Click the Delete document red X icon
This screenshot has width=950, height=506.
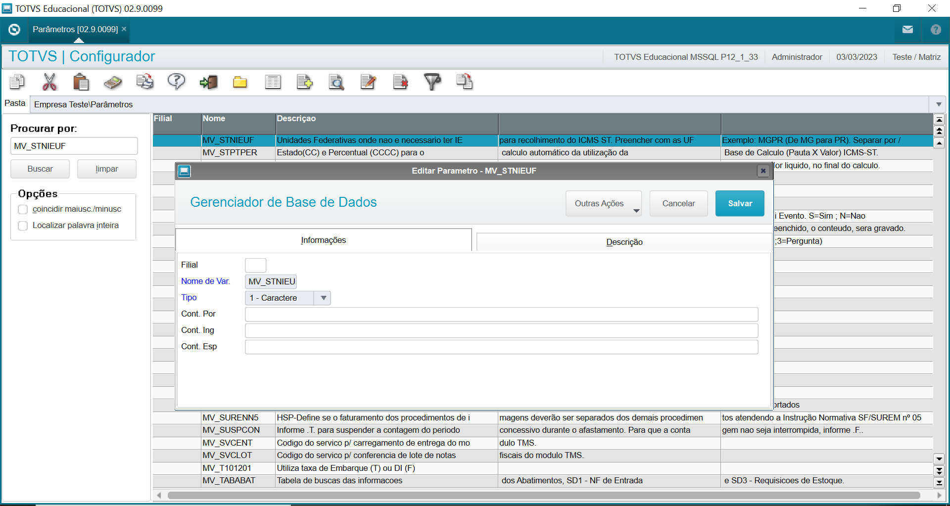pyautogui.click(x=400, y=82)
